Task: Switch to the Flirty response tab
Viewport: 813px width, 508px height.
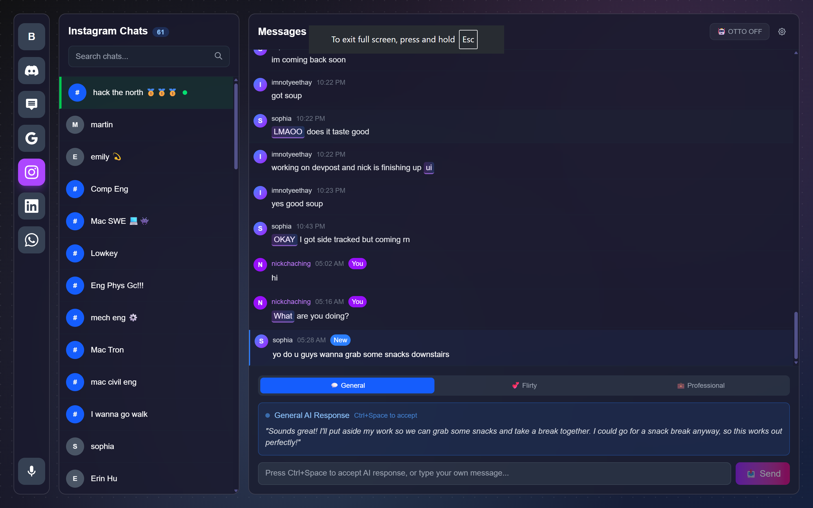Action: click(524, 385)
